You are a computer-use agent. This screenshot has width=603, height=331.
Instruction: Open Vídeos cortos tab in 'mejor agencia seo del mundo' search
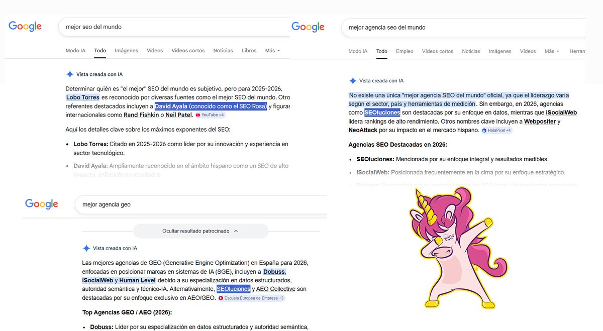[x=438, y=51]
